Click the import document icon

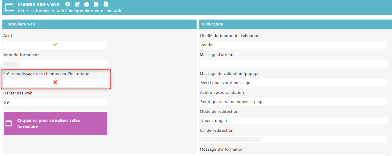click(x=106, y=4)
